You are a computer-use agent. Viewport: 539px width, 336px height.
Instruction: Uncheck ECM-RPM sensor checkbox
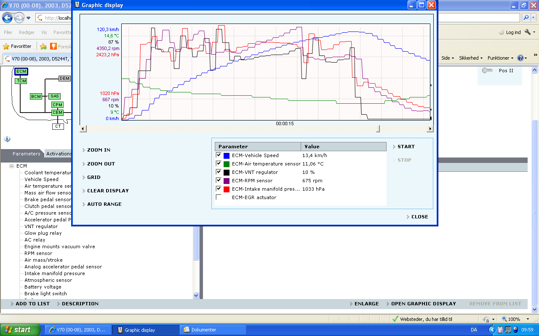click(x=219, y=180)
